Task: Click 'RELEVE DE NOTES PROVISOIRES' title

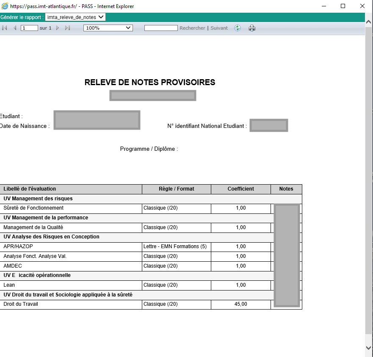Action: [150, 82]
